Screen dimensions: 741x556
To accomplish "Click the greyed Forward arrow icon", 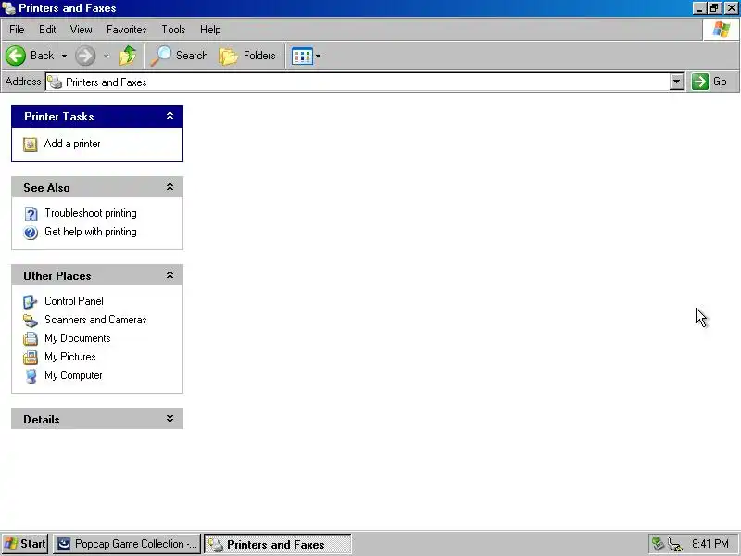I will tap(85, 56).
